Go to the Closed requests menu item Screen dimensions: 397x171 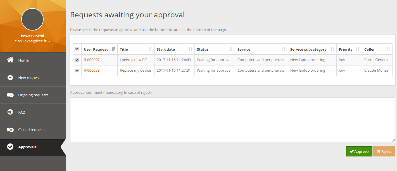coord(32,130)
